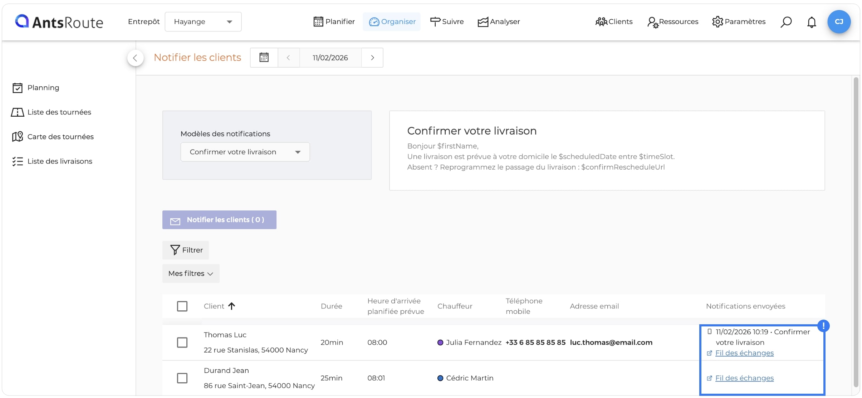Expand the Mes filtres dropdown
Image resolution: width=862 pixels, height=398 pixels.
click(191, 273)
